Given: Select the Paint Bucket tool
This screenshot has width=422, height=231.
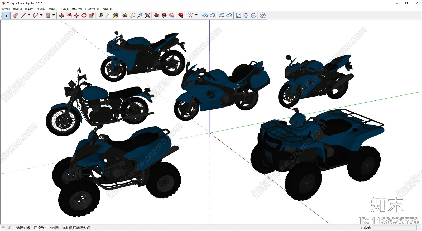Looking at the screenshot, I should tap(116, 16).
